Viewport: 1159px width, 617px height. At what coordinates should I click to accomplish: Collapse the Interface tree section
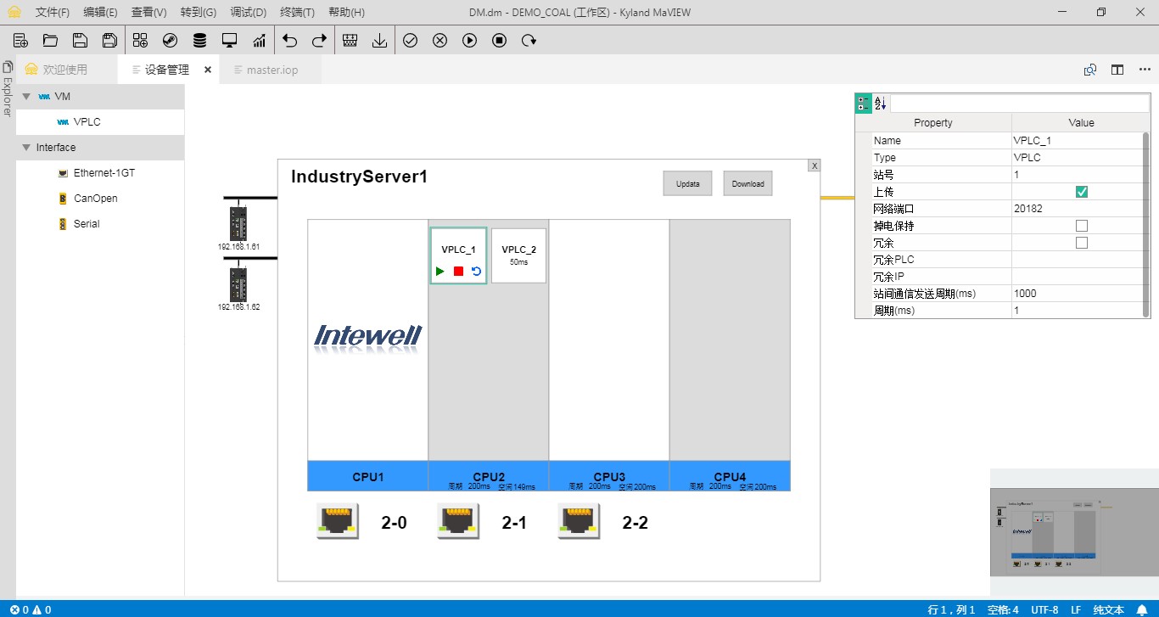26,148
